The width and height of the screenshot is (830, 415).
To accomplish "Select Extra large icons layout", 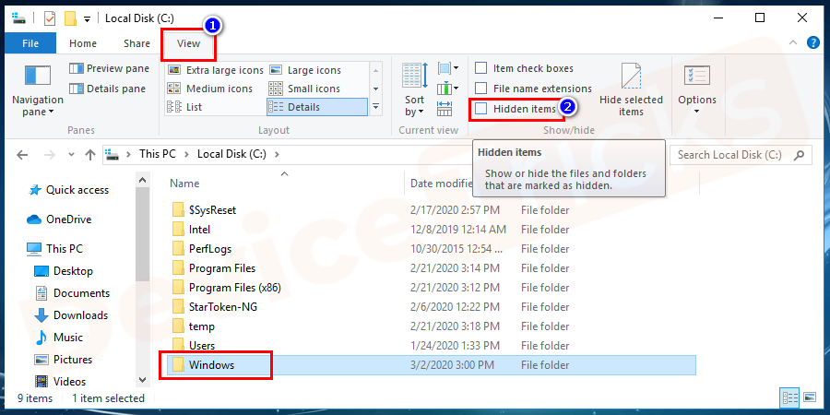I will pos(215,70).
